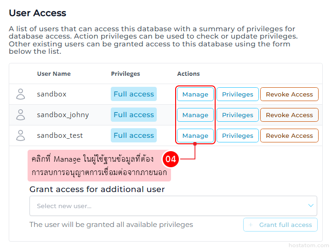Click the Full access badge for sandbox
The image size is (331, 249).
[x=134, y=94]
